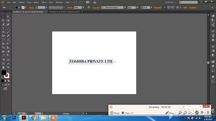216x121 pixels.
Task: Select the Hand tool
Action: (x=3, y=67)
